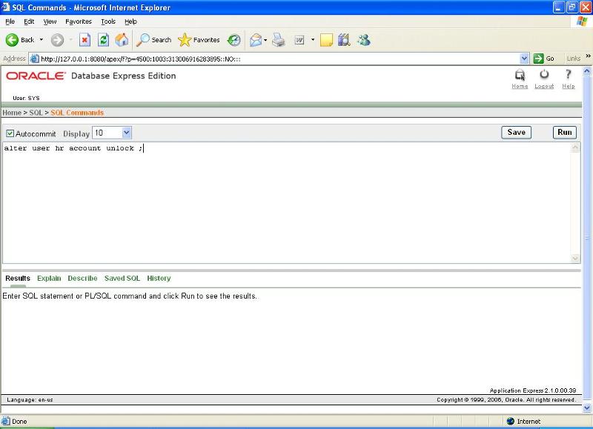This screenshot has width=593, height=429.
Task: Print the page using the printer icon
Action: pyautogui.click(x=279, y=40)
